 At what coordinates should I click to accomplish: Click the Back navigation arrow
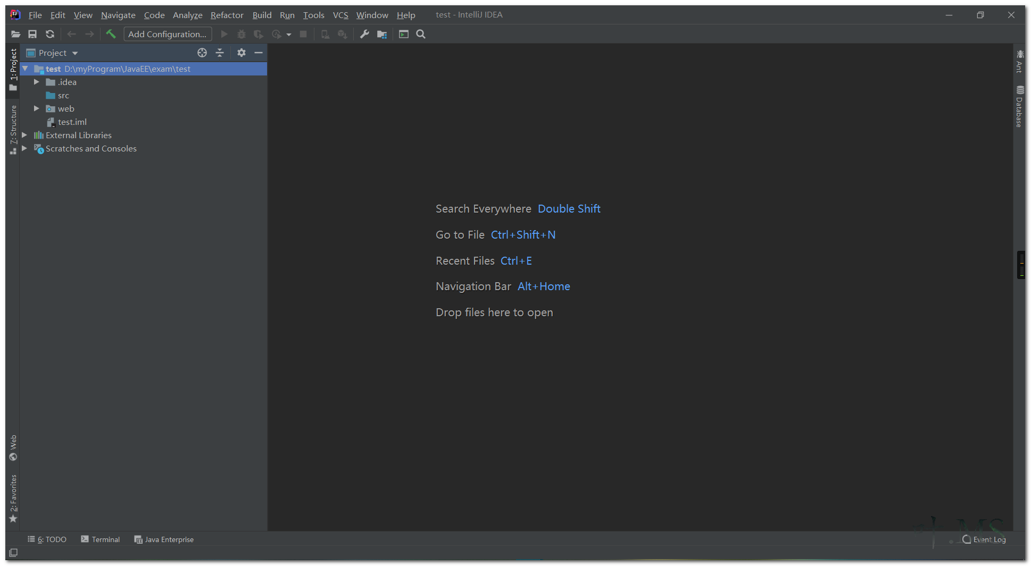(72, 34)
